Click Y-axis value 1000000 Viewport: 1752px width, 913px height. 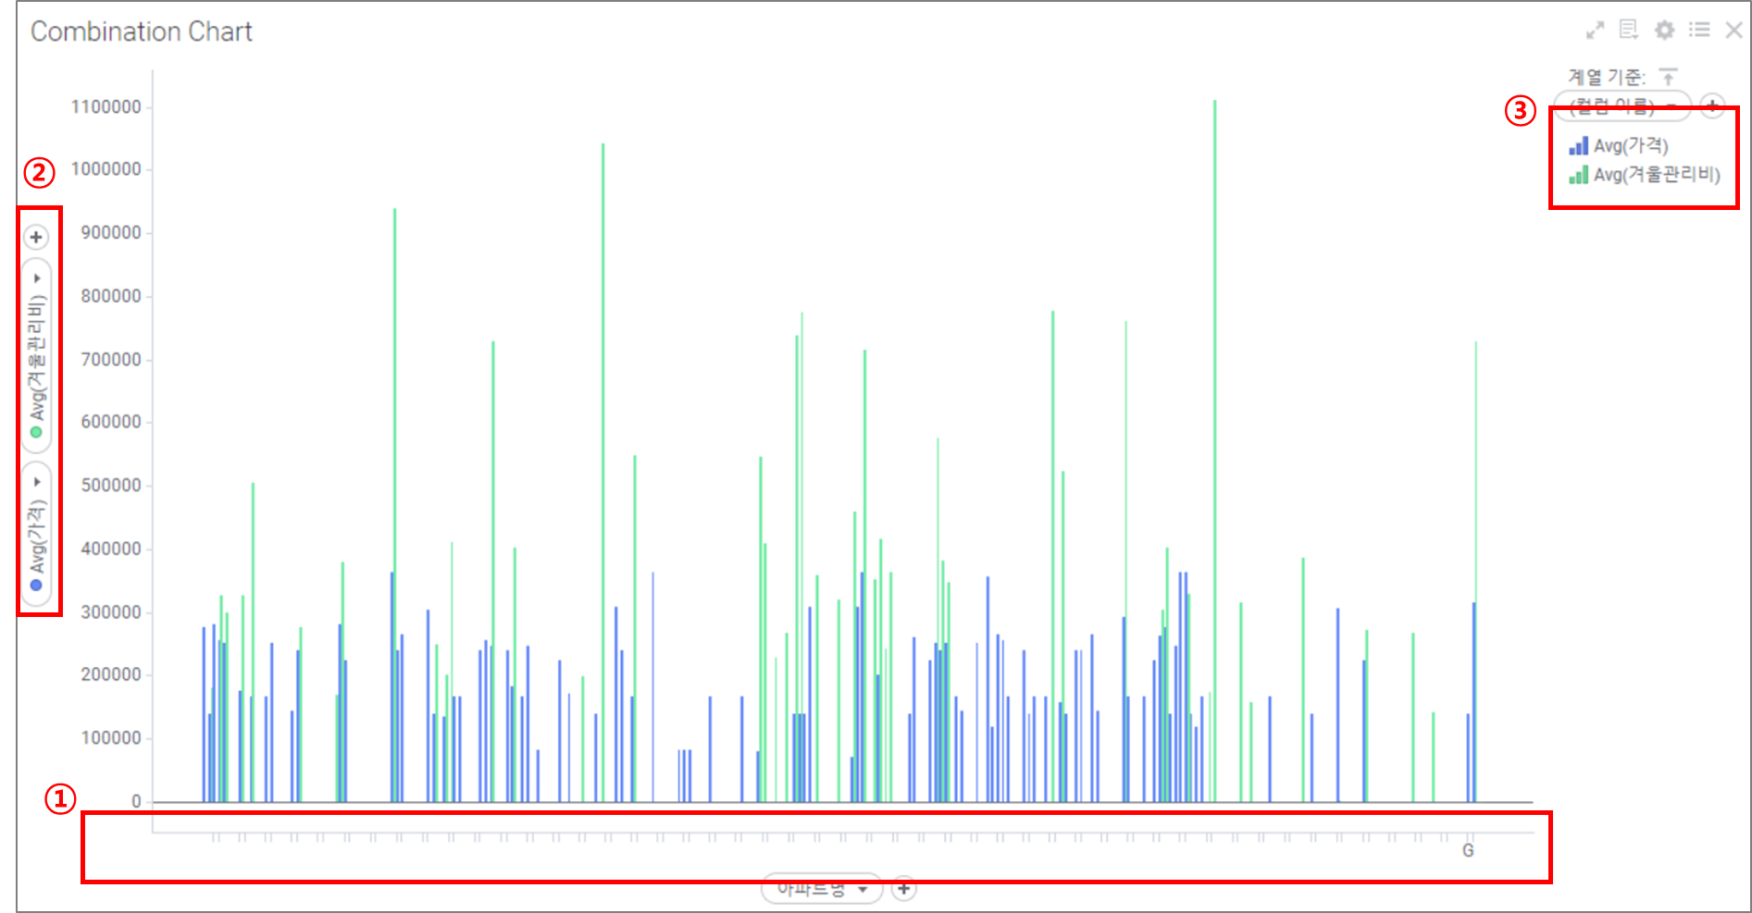(x=106, y=169)
